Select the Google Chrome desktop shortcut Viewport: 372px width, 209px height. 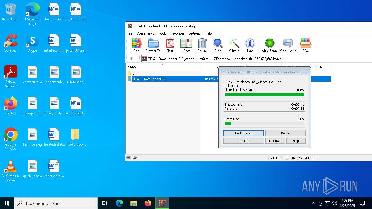(11, 139)
